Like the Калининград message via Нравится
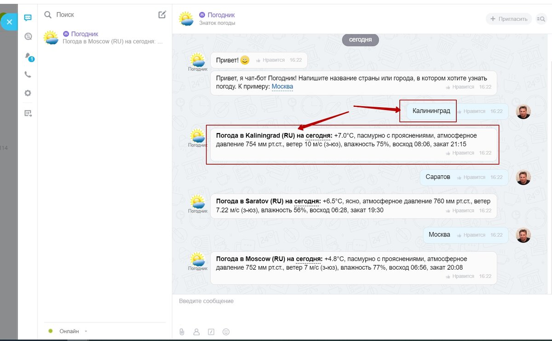The height and width of the screenshot is (341, 552). click(x=471, y=111)
